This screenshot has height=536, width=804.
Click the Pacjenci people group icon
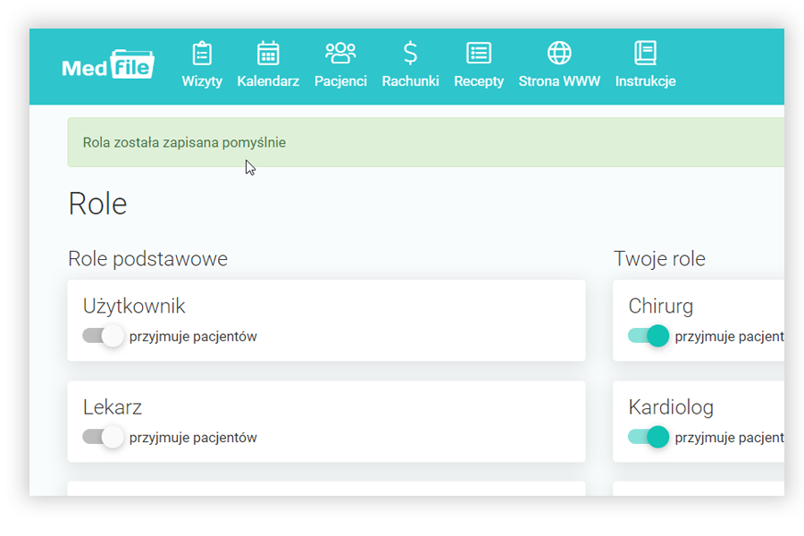coord(340,54)
